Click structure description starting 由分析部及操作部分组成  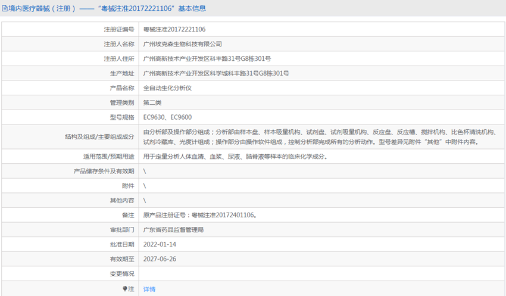pos(321,137)
